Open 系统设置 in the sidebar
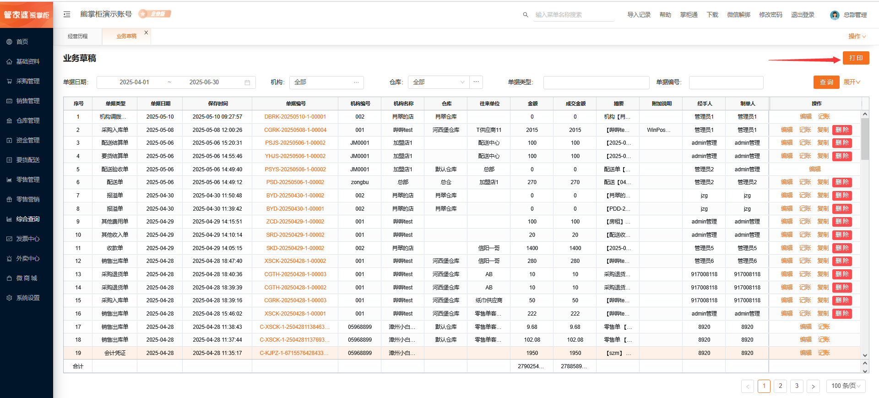This screenshot has height=398, width=879. click(27, 298)
